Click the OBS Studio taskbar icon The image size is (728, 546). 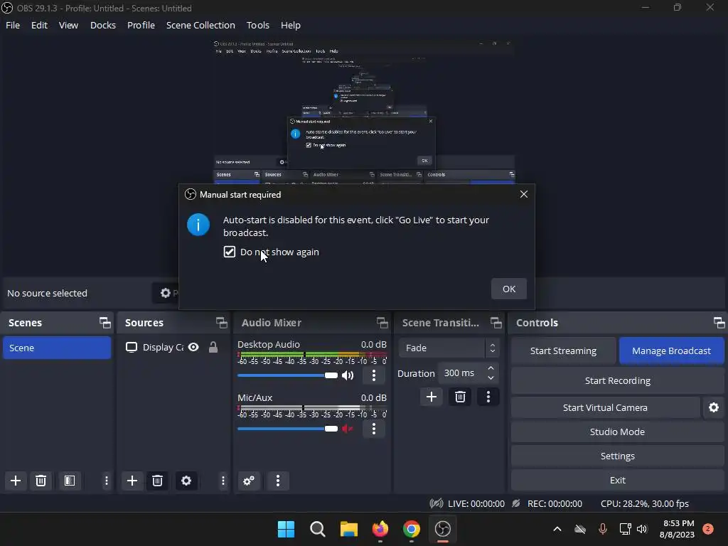point(442,529)
